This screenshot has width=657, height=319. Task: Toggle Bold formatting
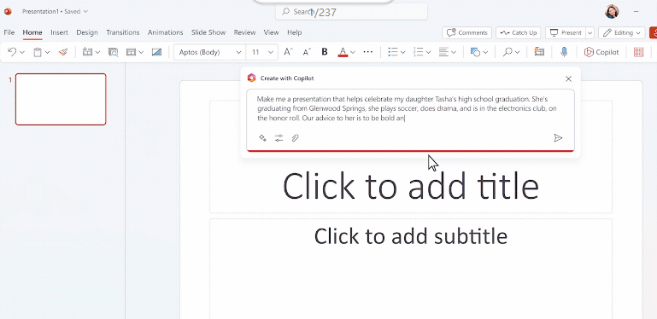coord(325,52)
